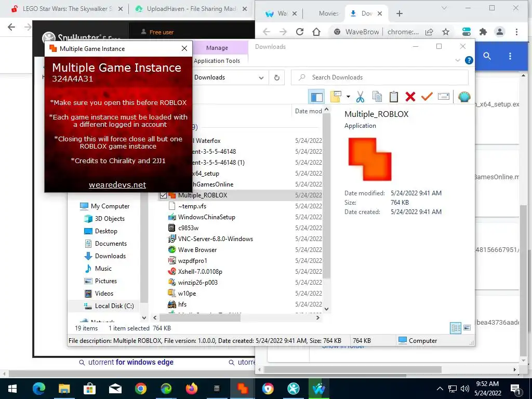
Task: Open Videos in navigation tree
Action: (x=104, y=293)
